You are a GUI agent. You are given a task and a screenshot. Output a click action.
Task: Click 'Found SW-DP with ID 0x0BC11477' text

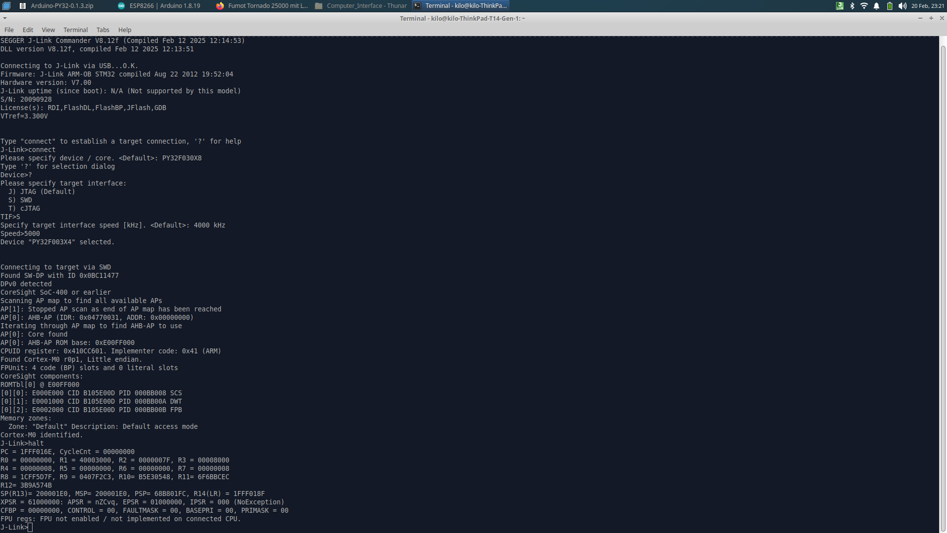click(x=60, y=275)
